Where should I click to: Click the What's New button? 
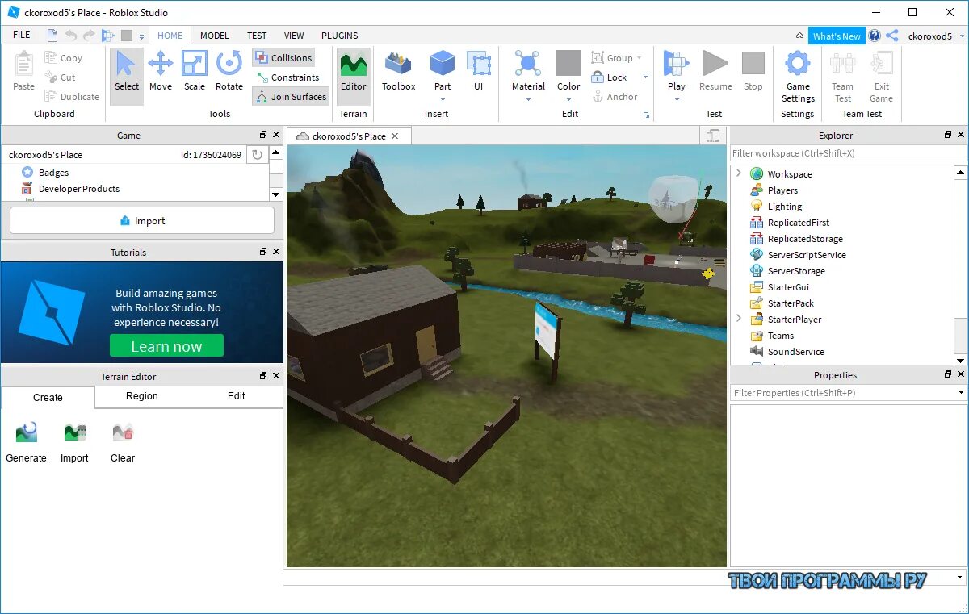pyautogui.click(x=837, y=36)
